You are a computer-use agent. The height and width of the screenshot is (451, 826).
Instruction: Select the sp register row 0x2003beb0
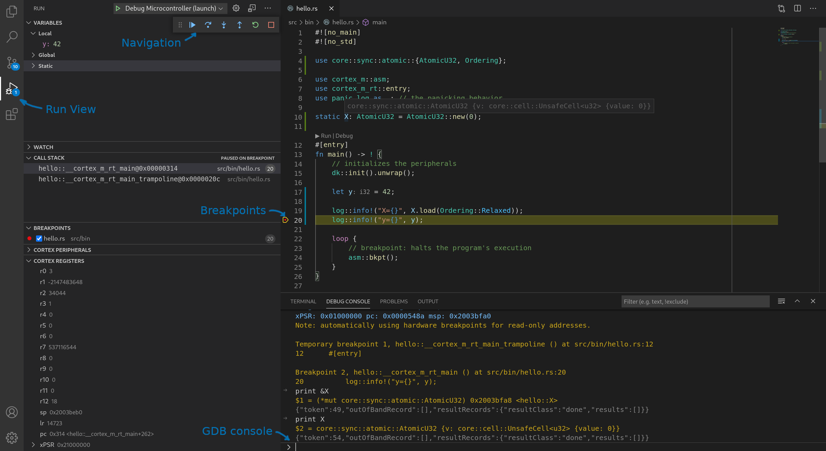click(152, 412)
